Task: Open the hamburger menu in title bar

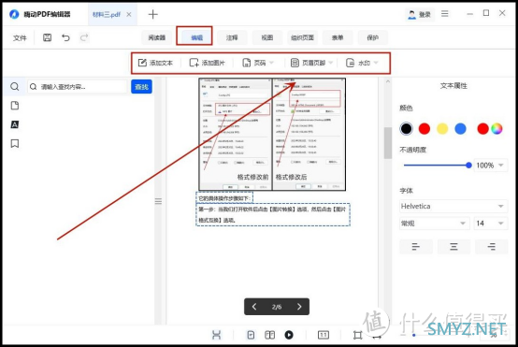Action: tap(445, 13)
